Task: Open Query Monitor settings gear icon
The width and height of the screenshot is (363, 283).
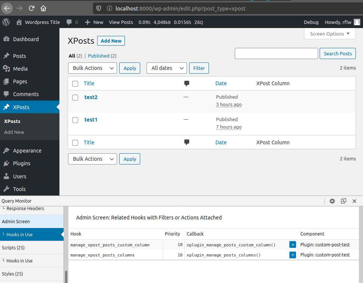Action: (332, 201)
